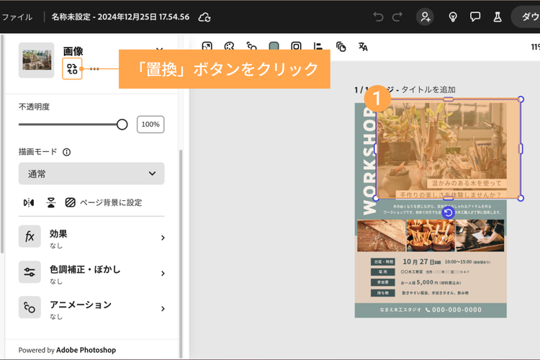The width and height of the screenshot is (540, 360).
Task: Select the craftsman hands photo on the flyer
Action: 480,235
